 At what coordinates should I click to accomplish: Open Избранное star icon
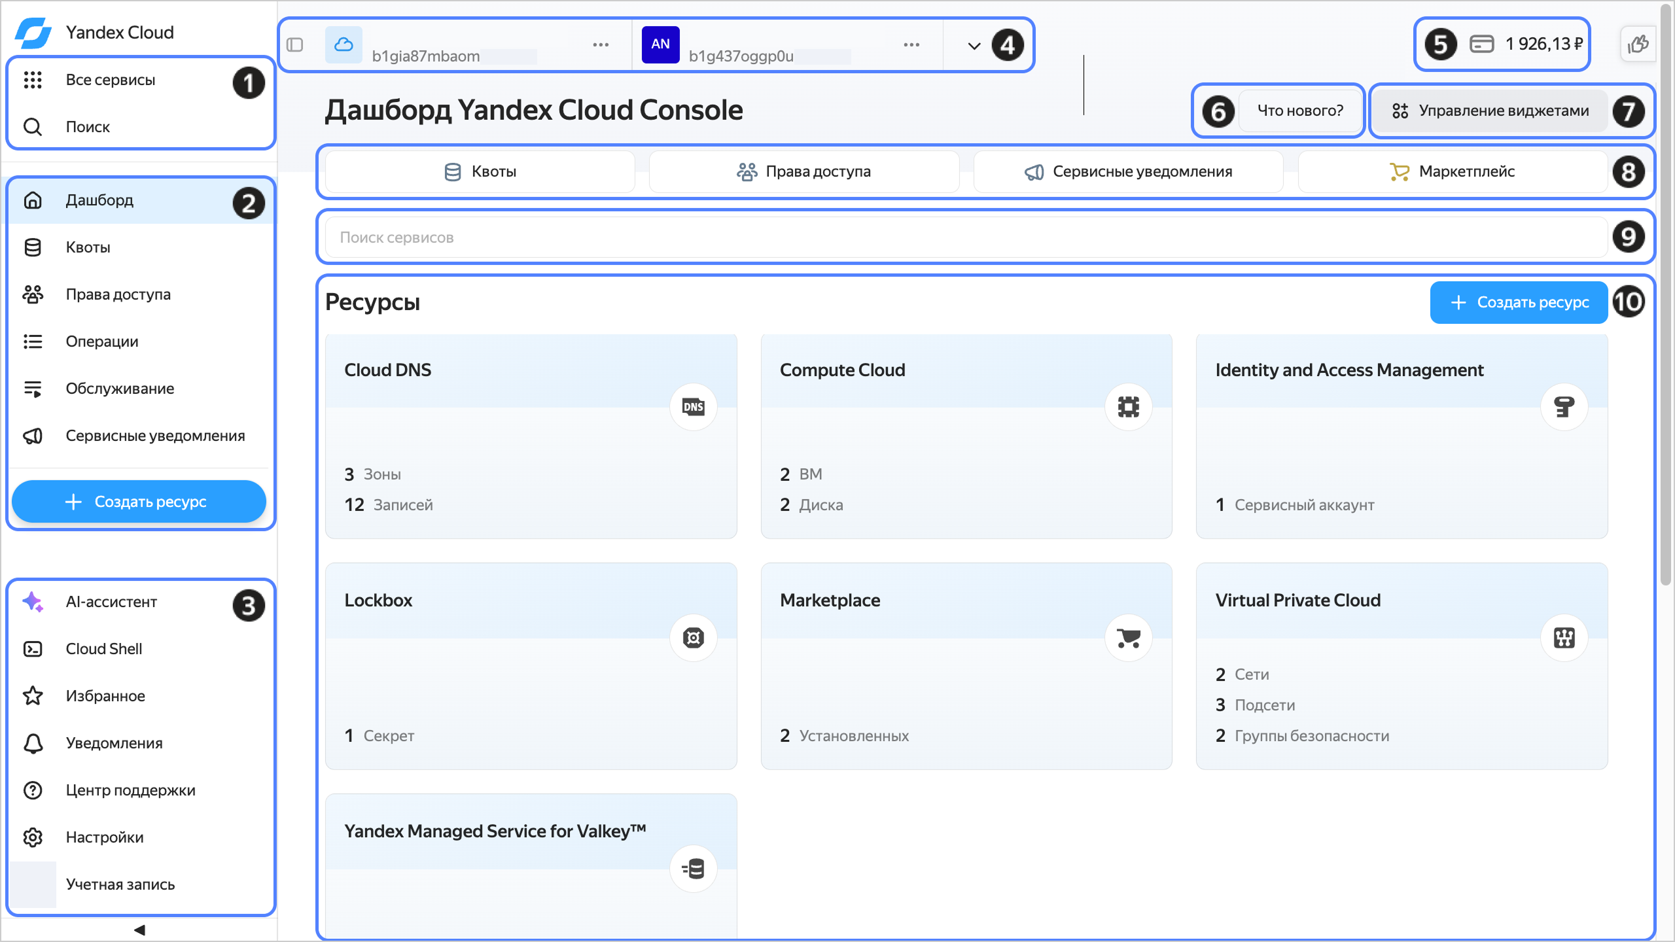click(33, 696)
